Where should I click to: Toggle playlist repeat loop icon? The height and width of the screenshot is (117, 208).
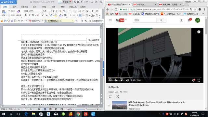click(x=110, y=97)
